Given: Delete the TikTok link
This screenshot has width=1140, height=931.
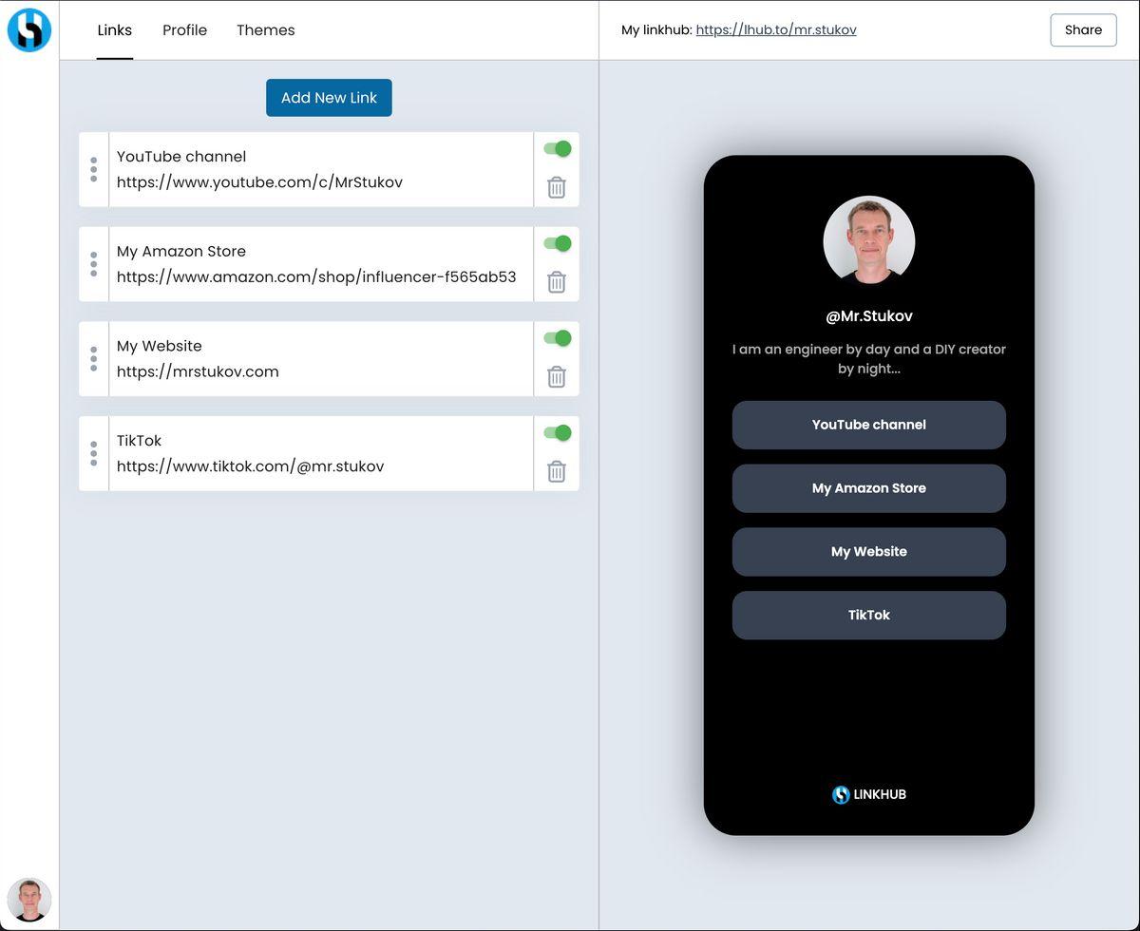Looking at the screenshot, I should [557, 471].
